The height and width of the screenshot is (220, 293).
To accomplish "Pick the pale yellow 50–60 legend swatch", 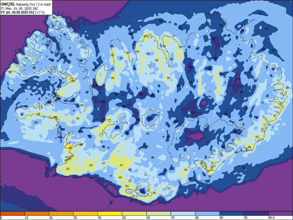I will click(x=134, y=214).
